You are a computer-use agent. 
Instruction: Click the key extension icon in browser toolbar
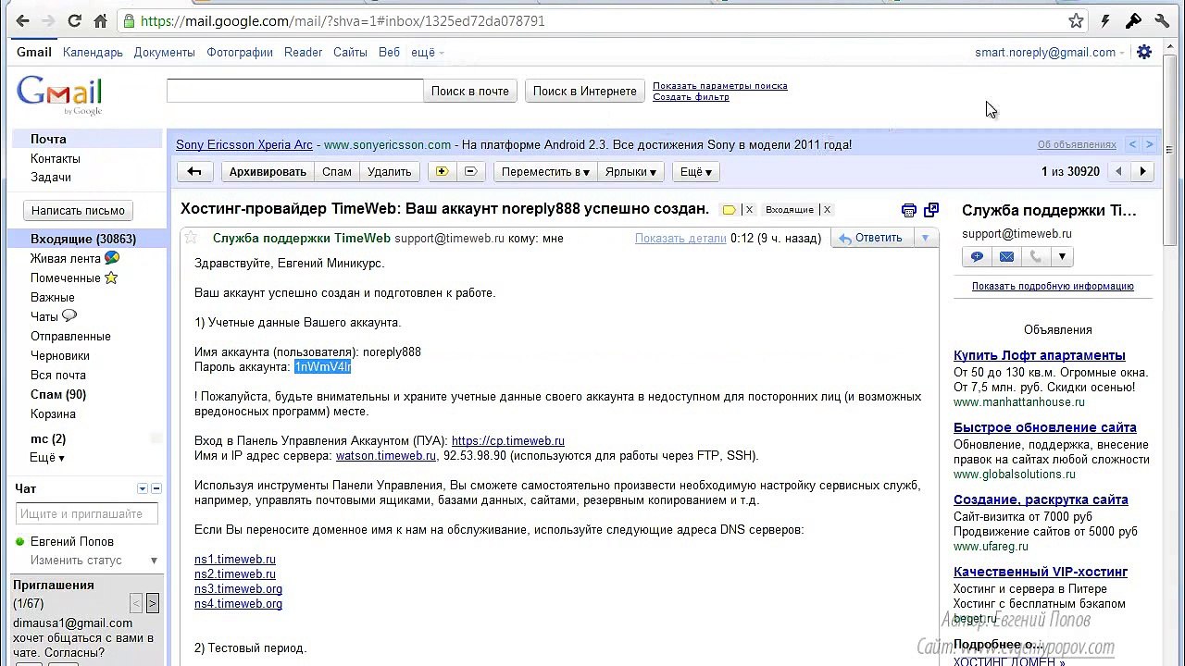tap(1134, 20)
